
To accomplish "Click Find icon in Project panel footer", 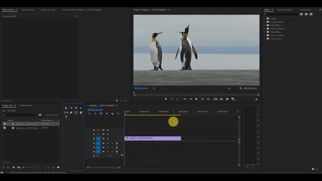I will point(53,167).
